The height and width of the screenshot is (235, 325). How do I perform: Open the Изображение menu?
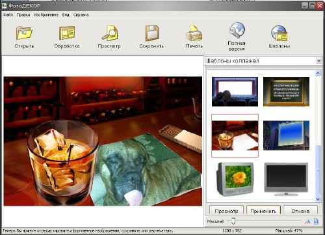point(46,15)
